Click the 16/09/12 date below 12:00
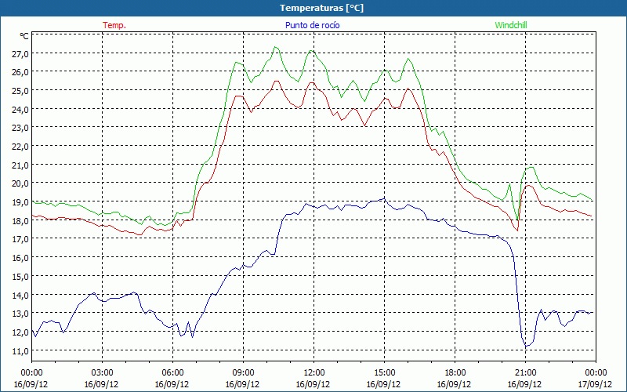627x392 pixels. click(x=313, y=384)
